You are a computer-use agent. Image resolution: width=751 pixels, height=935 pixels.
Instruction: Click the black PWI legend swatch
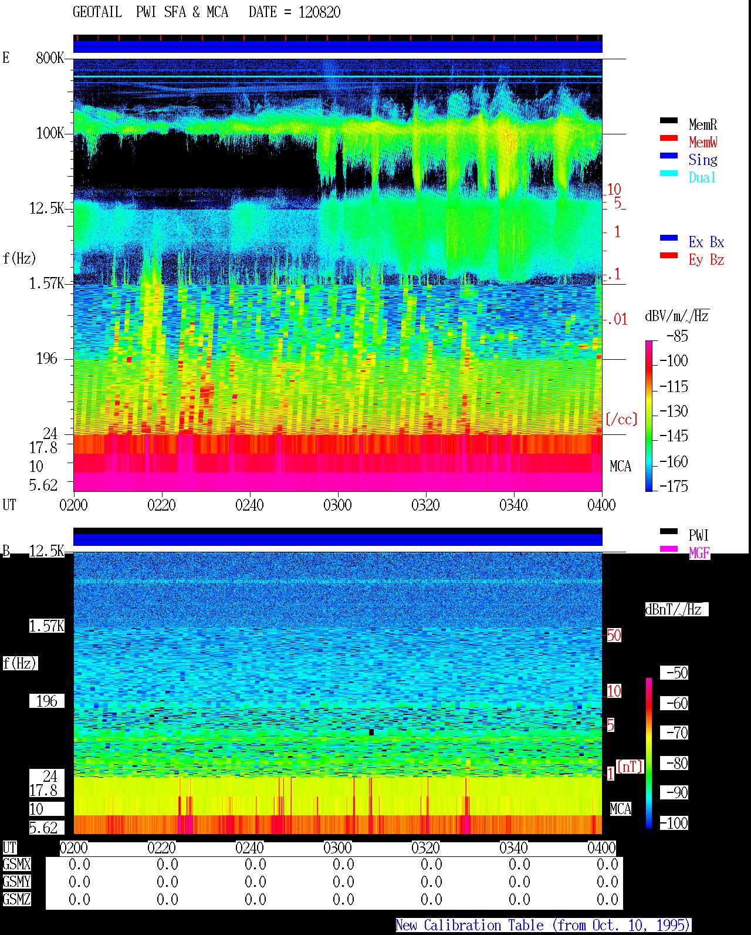click(x=669, y=531)
